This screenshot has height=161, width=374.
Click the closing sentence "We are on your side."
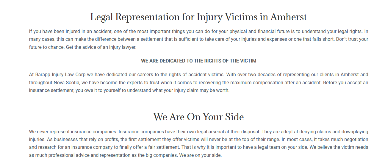(201, 155)
